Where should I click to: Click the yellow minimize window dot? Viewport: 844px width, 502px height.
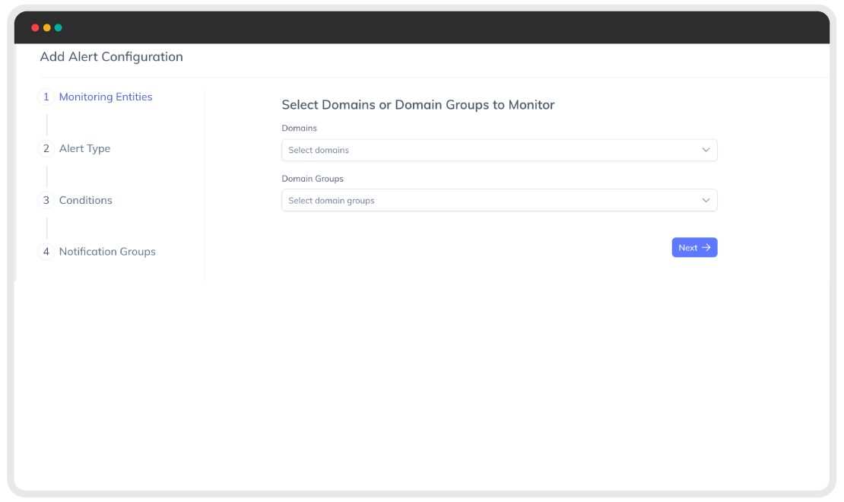[47, 27]
